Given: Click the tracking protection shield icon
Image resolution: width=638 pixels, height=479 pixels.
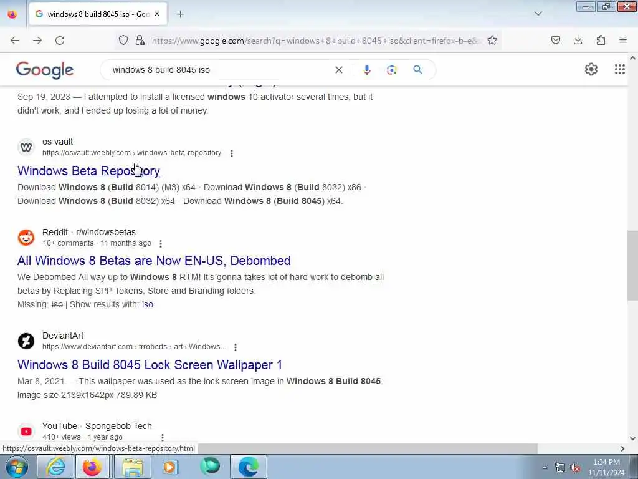Looking at the screenshot, I should click(x=123, y=40).
